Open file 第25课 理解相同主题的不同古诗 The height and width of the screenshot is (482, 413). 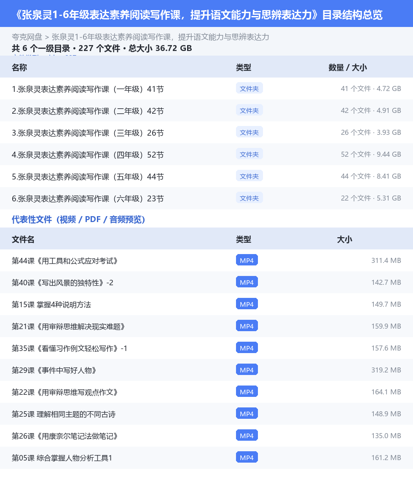pos(64,414)
